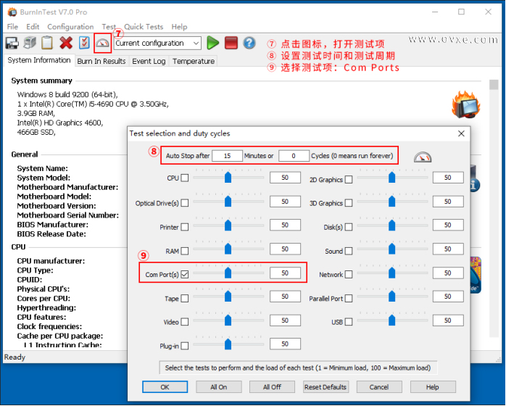Switch to Event Log tab
The width and height of the screenshot is (506, 406).
[x=149, y=61]
